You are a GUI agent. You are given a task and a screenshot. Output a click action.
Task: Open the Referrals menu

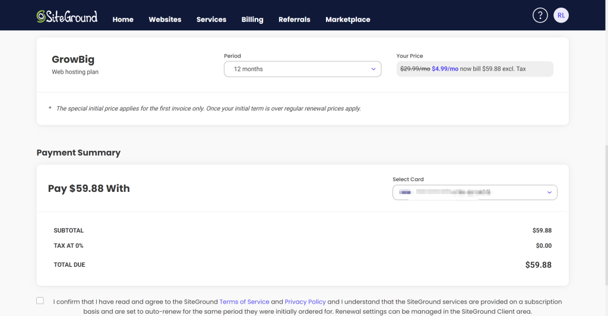click(x=294, y=20)
